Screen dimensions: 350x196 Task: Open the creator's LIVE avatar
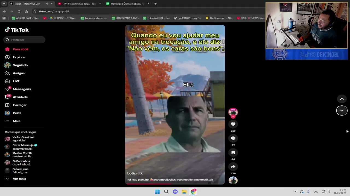233,112
